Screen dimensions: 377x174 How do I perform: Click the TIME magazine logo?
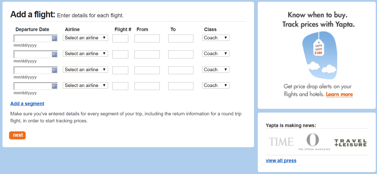pos(281,142)
